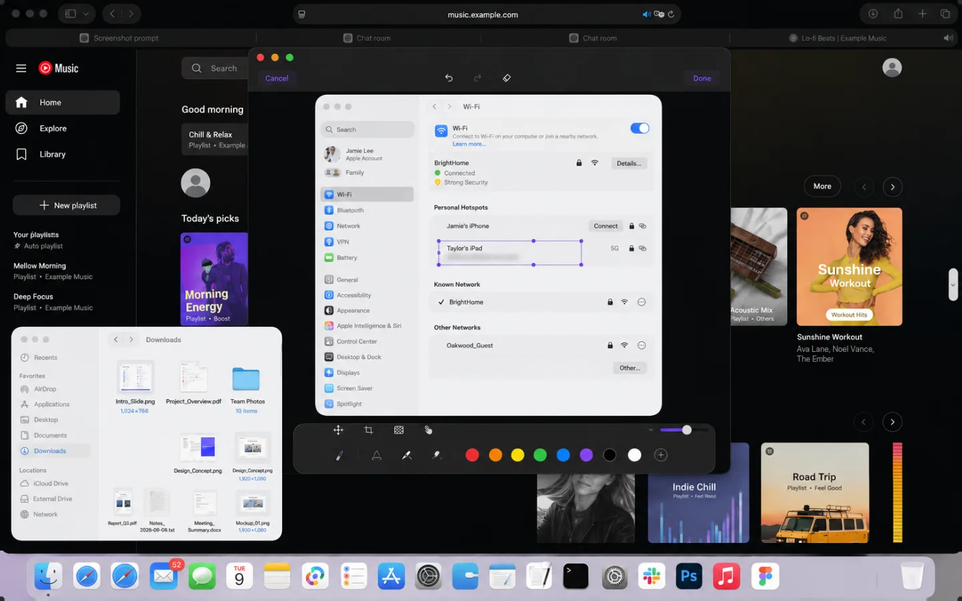Click the Safari share icon
The height and width of the screenshot is (601, 962).
click(898, 13)
